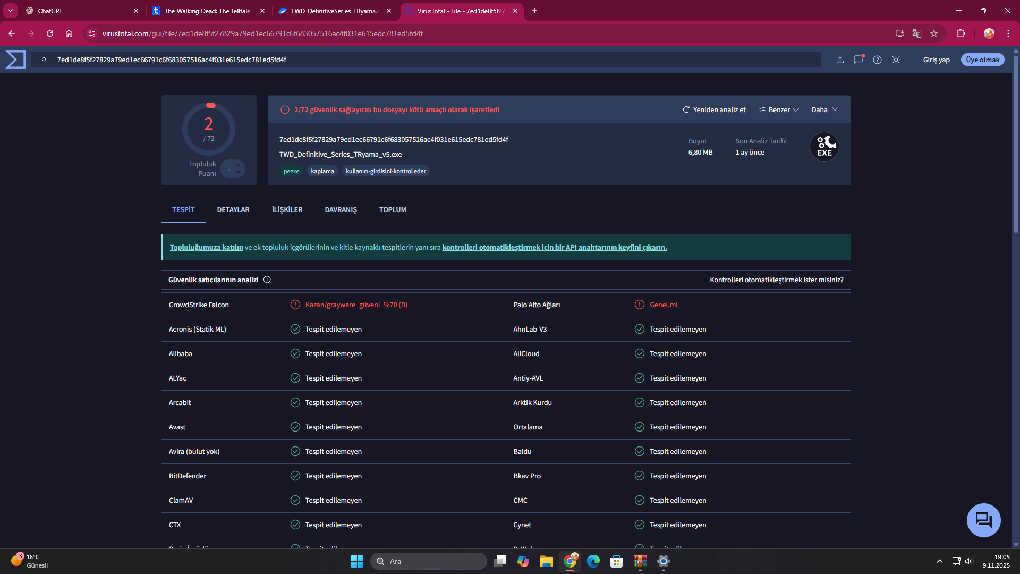The height and width of the screenshot is (574, 1020).
Task: Open the floating chat bubble button
Action: (x=983, y=520)
